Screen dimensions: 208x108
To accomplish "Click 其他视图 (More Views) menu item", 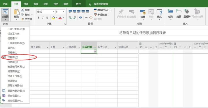I will point(15,100).
